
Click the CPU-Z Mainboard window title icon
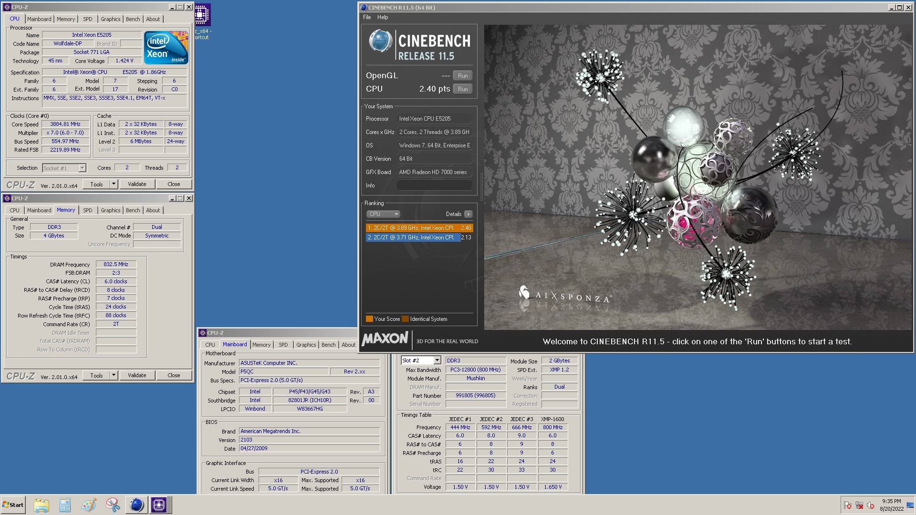(x=202, y=333)
